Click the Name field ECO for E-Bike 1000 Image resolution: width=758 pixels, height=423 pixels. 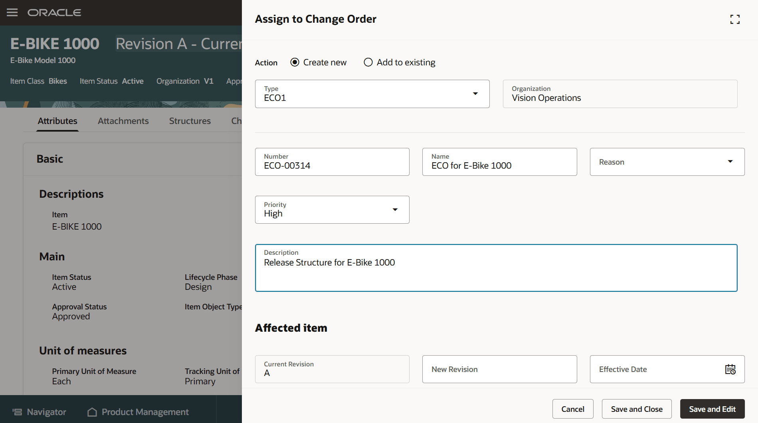click(x=499, y=162)
